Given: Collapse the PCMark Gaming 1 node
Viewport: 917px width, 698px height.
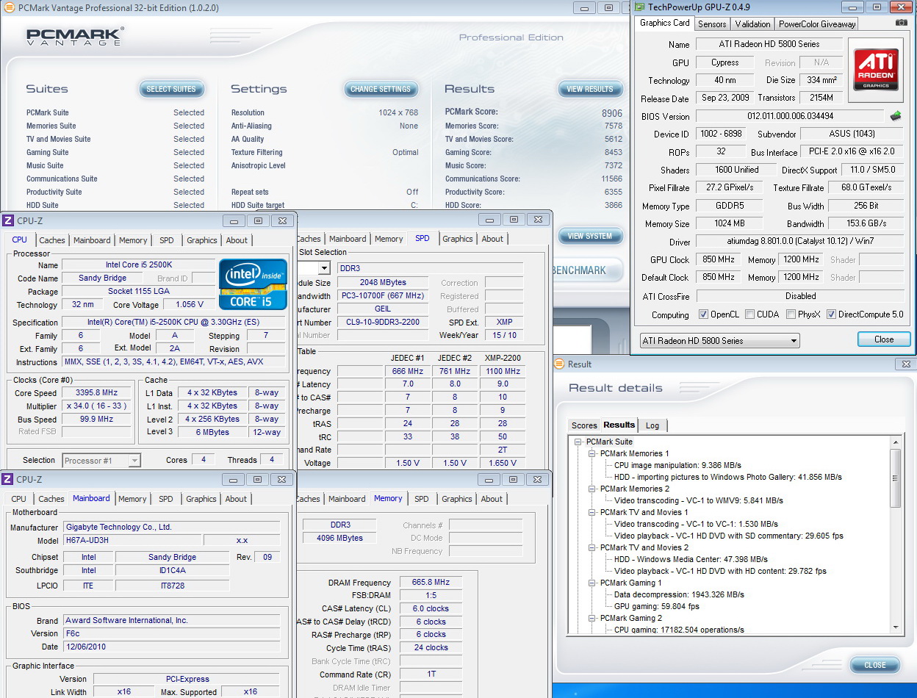Looking at the screenshot, I should (x=591, y=583).
